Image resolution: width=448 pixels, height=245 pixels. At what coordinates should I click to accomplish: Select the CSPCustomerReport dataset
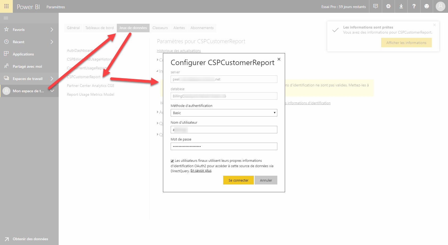(x=84, y=77)
